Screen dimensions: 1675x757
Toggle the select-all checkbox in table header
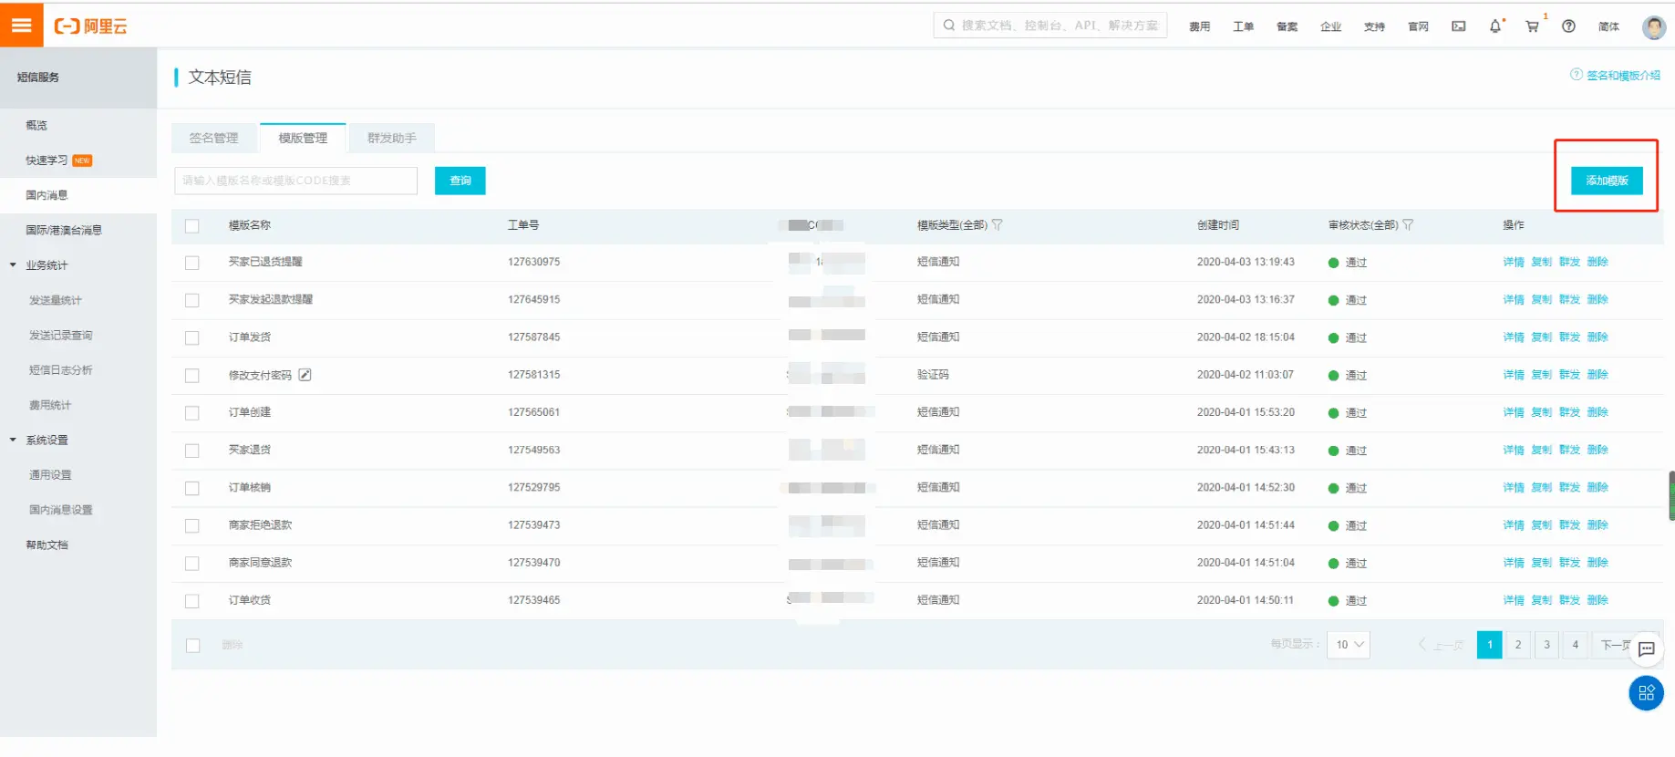tap(192, 225)
